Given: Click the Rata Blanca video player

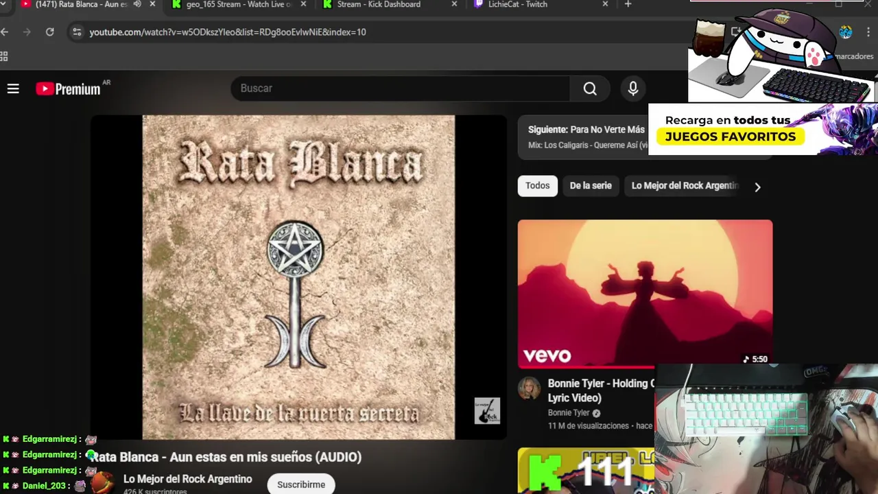Looking at the screenshot, I should pos(298,277).
